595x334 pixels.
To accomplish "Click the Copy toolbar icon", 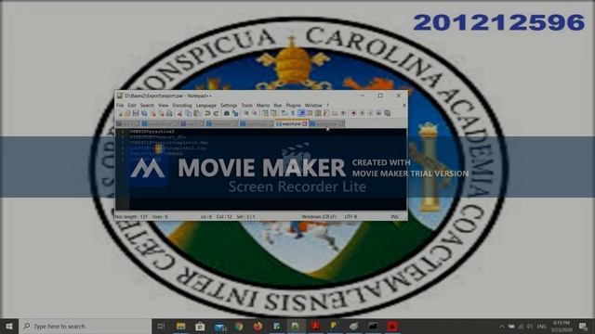I will (x=188, y=113).
